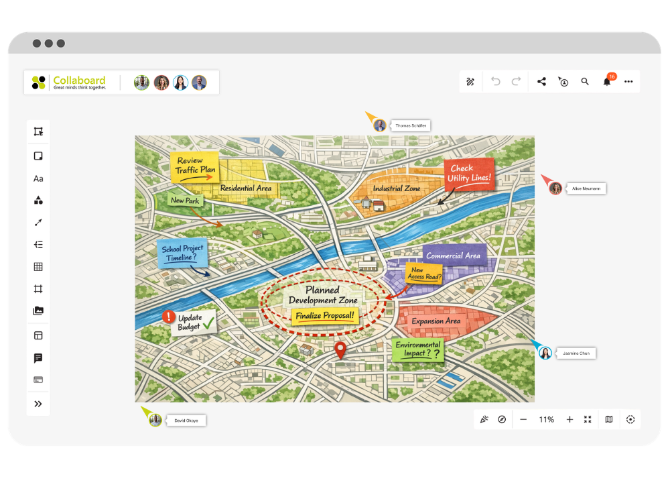This screenshot has width=670, height=503.
Task: Insert a table using the grid icon
Action: [38, 266]
